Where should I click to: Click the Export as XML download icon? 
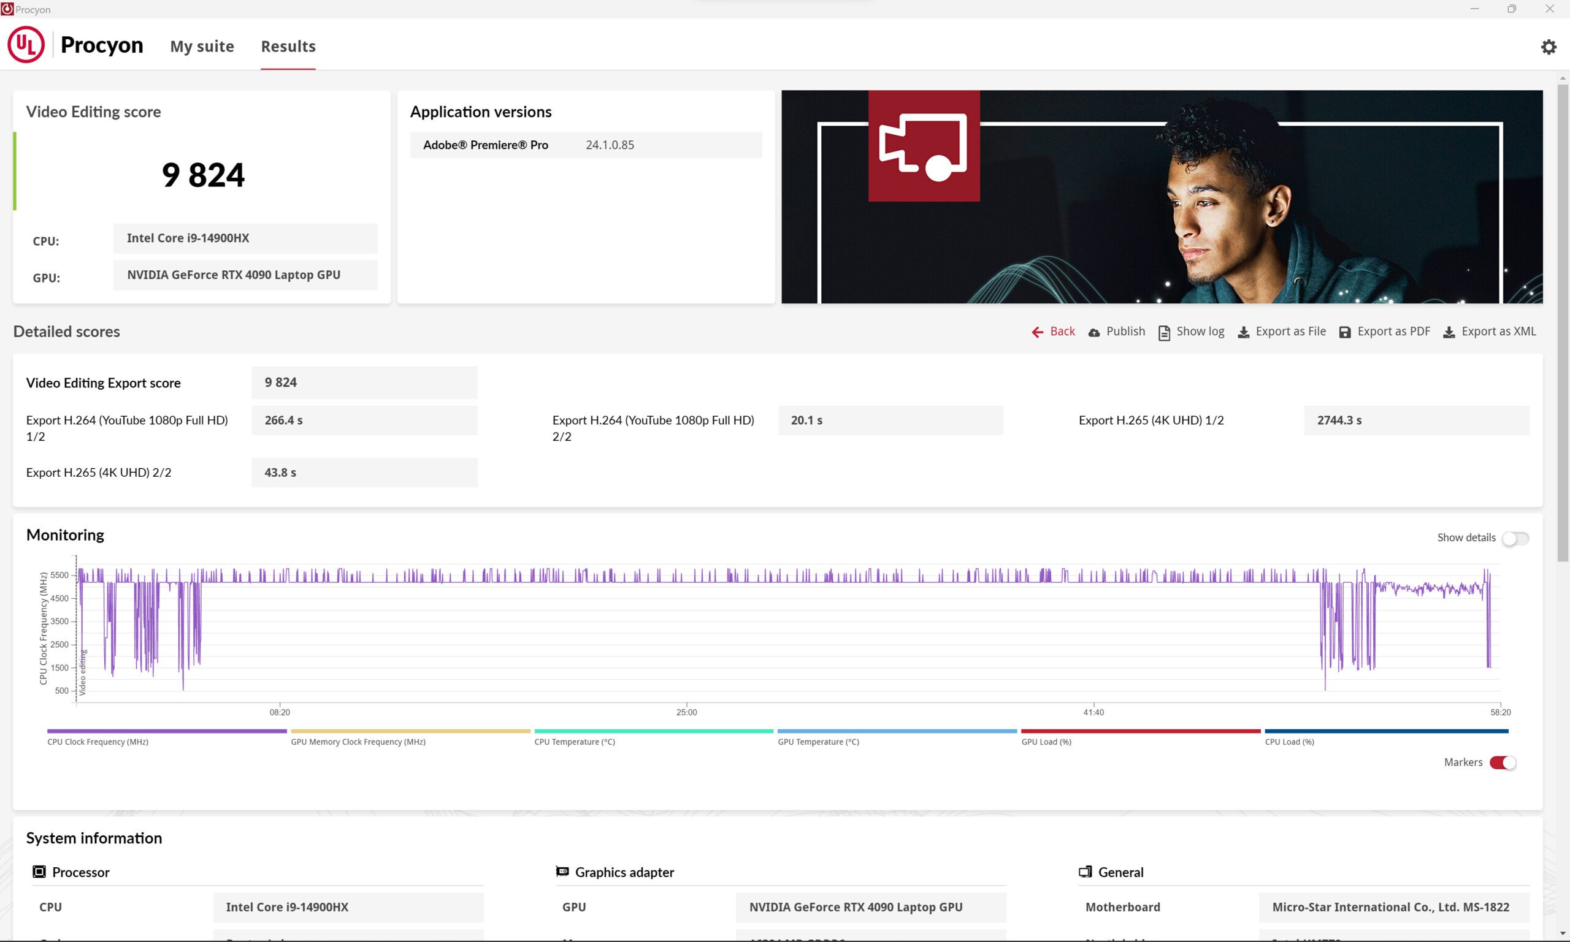coord(1449,333)
